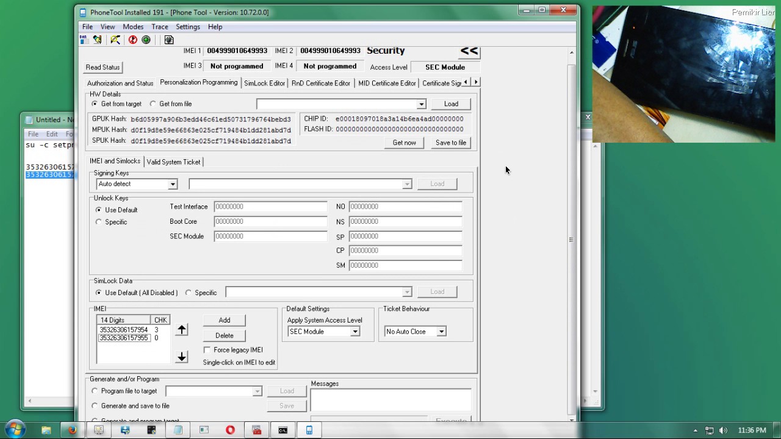Open Edit menu in Notepad window
Screen dimensions: 781x439
click(52, 134)
